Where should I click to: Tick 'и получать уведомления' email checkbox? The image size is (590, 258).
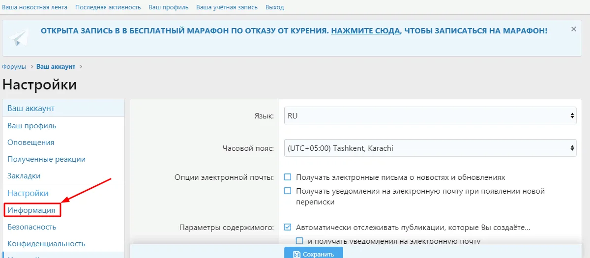[300, 241]
